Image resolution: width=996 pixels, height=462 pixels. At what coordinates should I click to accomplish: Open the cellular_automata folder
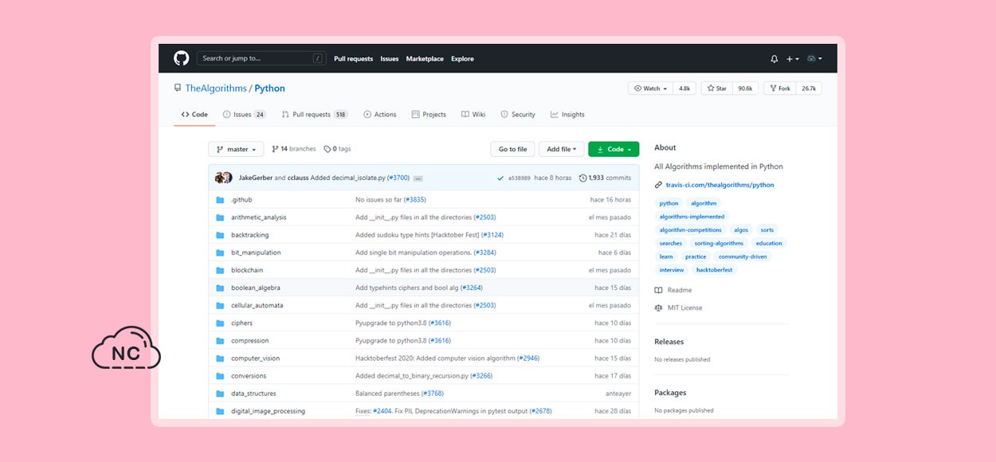[257, 305]
